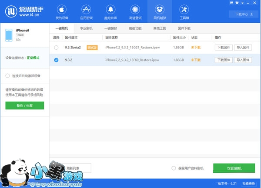
Task: Switch to Professional Flash (专业刷机) tab
Action: [x=86, y=28]
